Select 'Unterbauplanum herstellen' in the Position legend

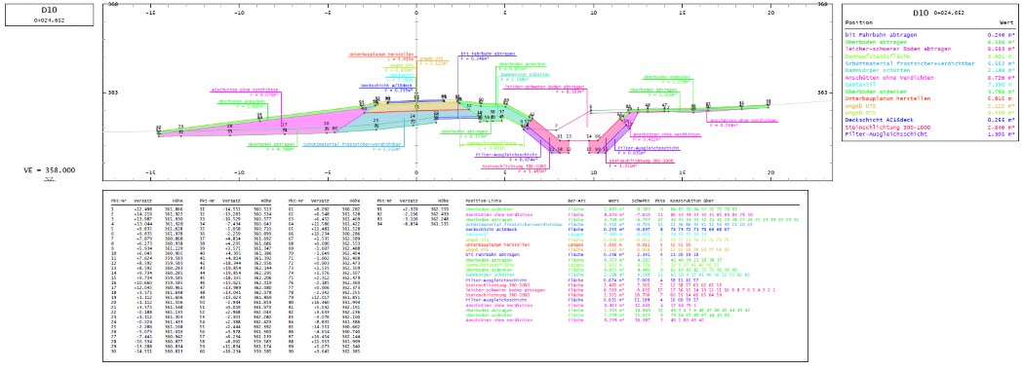click(x=888, y=99)
